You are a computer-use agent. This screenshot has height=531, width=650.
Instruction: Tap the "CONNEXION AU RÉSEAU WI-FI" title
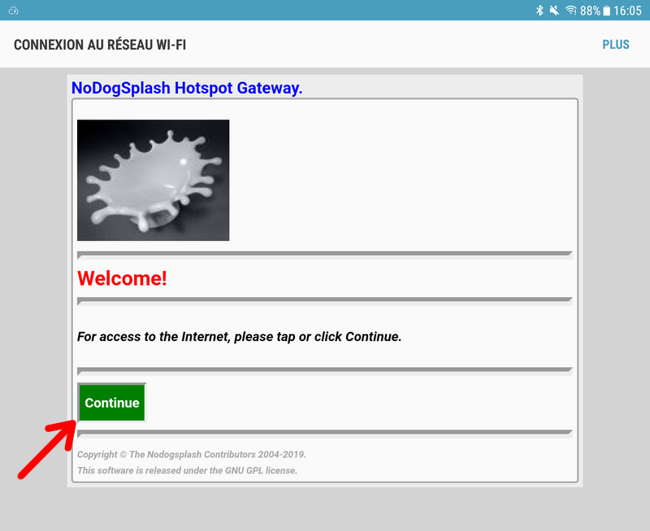pos(100,45)
